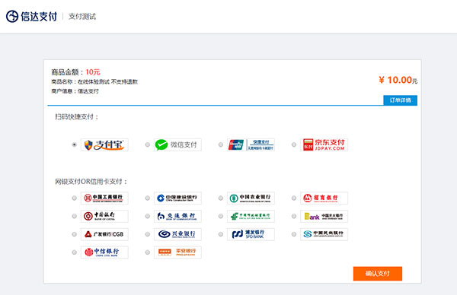This screenshot has width=457, height=295.
Task: Select the 中信银行 radio button
Action: [x=75, y=252]
